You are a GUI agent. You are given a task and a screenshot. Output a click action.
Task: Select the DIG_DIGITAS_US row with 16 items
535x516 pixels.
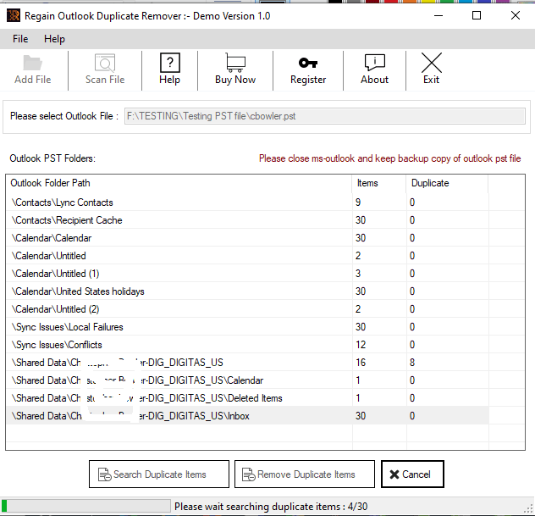pyautogui.click(x=247, y=362)
